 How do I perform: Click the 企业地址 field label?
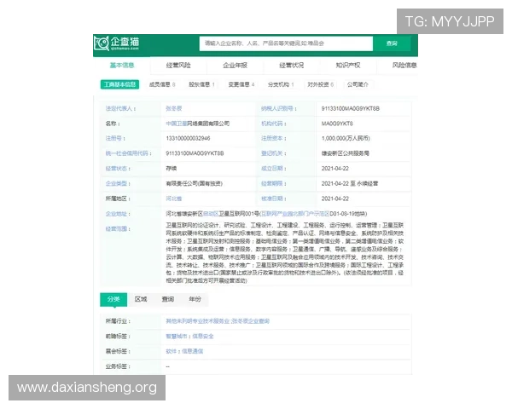point(118,214)
